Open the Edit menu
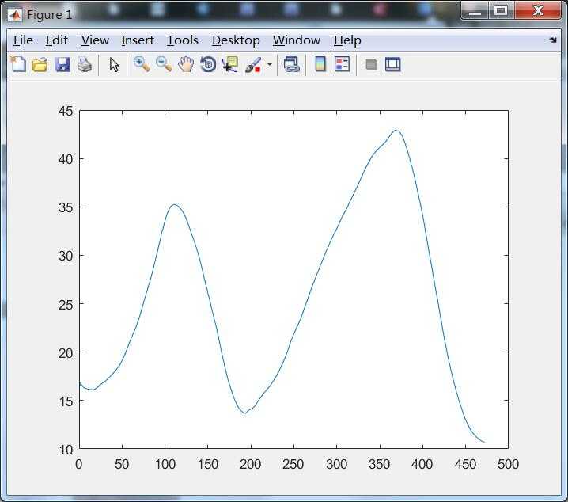The image size is (568, 502). click(x=57, y=40)
